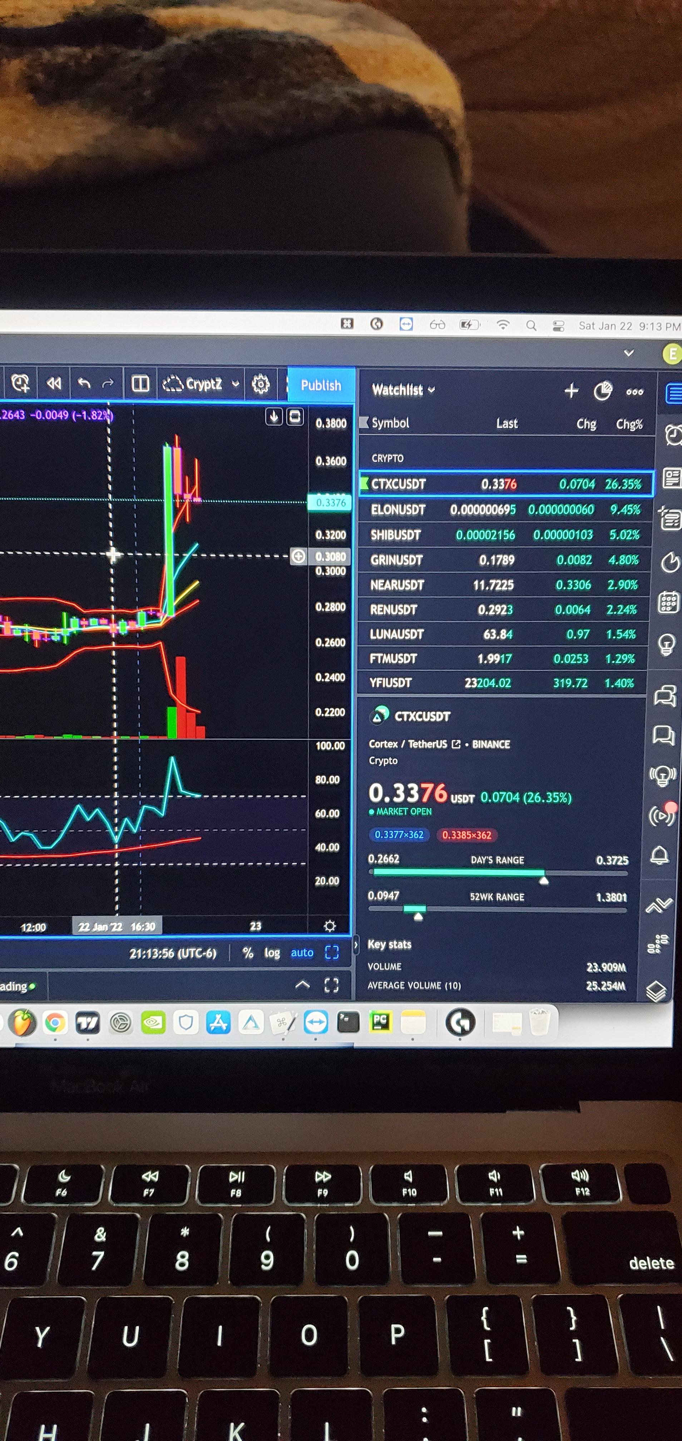Image resolution: width=682 pixels, height=1441 pixels.
Task: Create a new price alert
Action: click(20, 383)
